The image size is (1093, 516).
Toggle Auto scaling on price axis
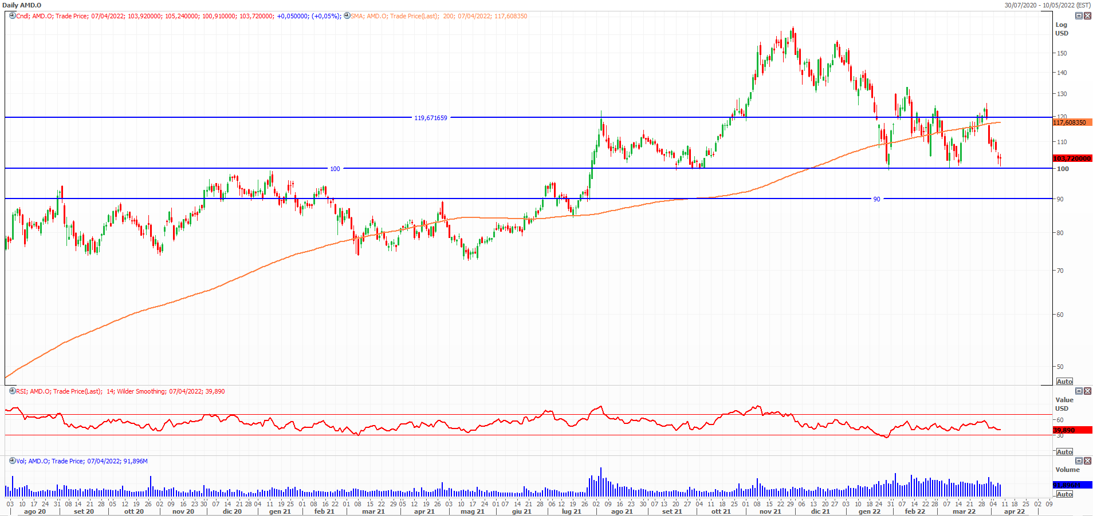point(1064,382)
